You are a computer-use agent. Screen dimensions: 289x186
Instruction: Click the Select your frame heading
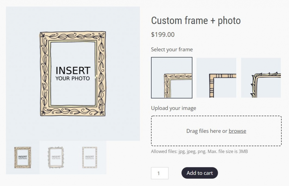click(172, 49)
